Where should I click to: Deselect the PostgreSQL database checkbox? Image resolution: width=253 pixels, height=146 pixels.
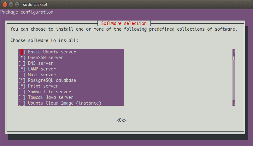(22, 80)
